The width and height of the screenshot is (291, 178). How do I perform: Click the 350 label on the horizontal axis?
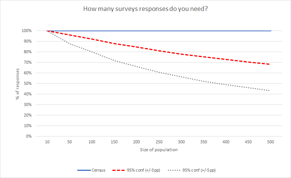click(204, 141)
